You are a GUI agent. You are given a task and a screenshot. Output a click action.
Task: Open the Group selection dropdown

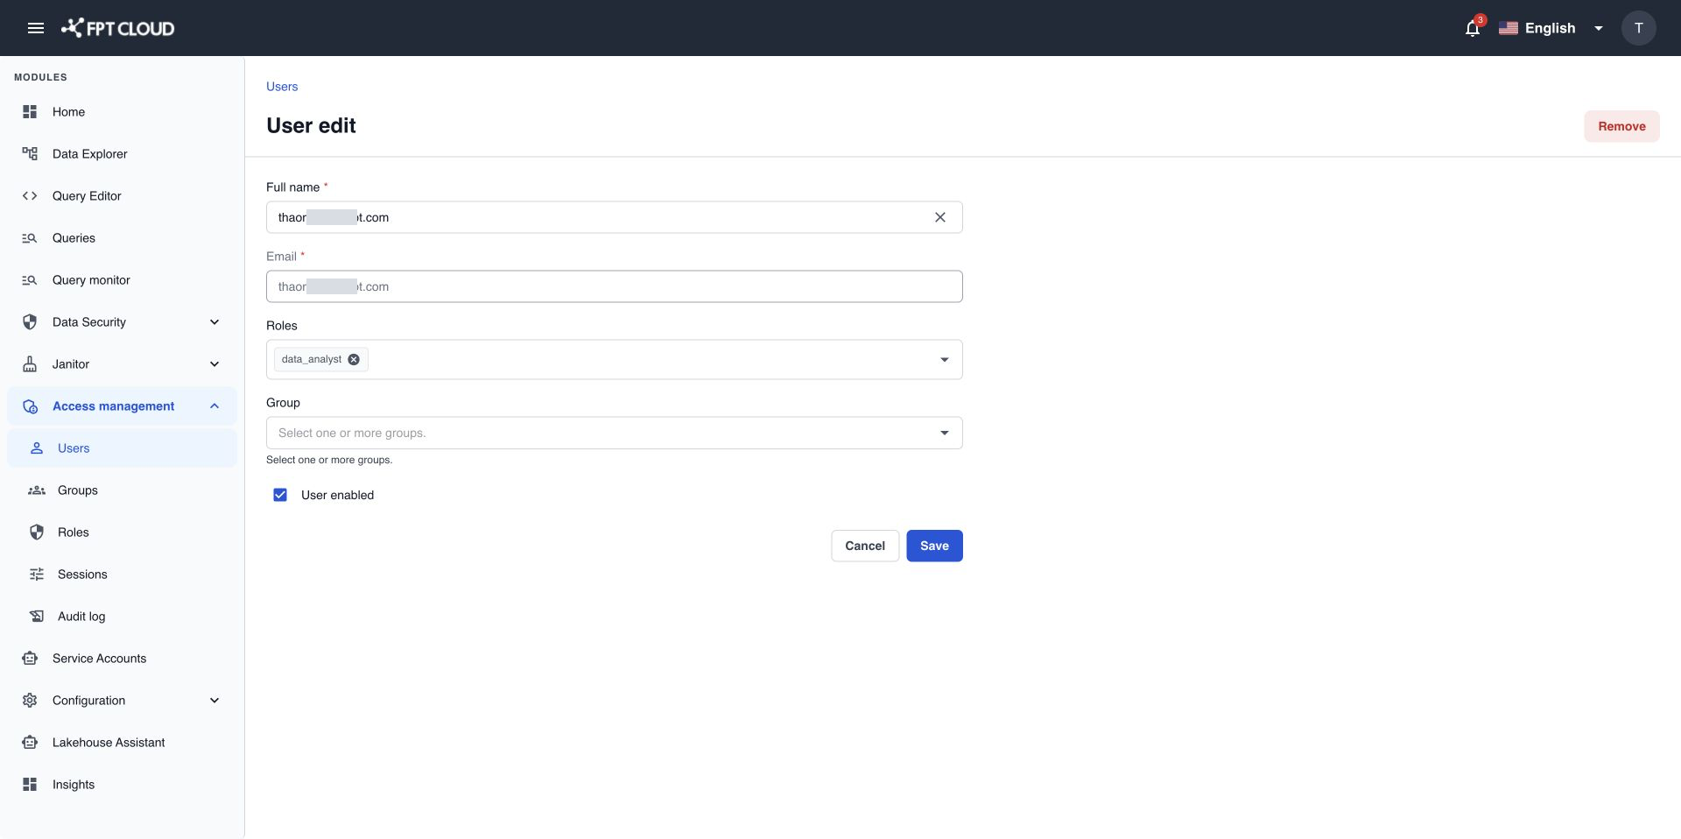(x=614, y=433)
